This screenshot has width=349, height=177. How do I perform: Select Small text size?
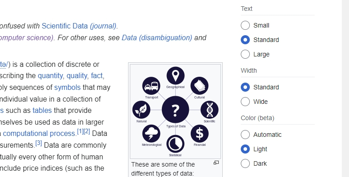tap(245, 25)
